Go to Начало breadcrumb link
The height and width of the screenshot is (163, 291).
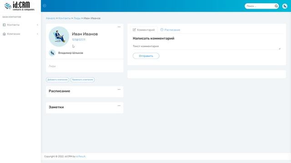click(x=50, y=18)
